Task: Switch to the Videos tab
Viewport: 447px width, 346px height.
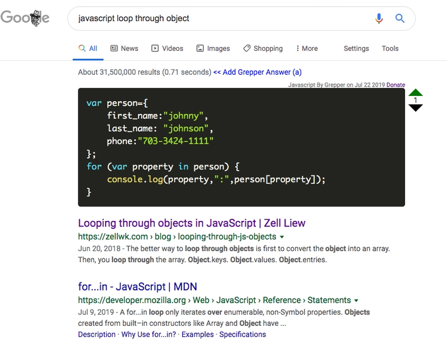Action: (x=167, y=49)
